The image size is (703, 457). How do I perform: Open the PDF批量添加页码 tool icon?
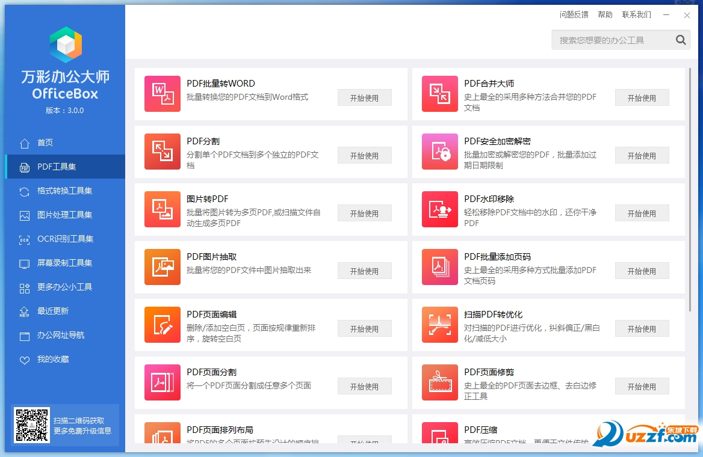pyautogui.click(x=439, y=267)
